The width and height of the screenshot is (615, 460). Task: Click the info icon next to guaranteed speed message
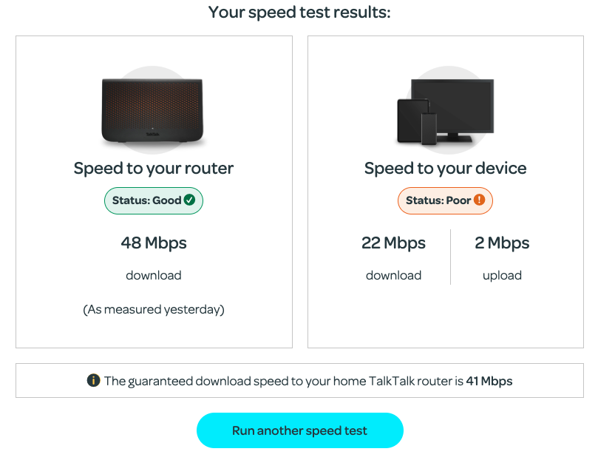click(93, 380)
